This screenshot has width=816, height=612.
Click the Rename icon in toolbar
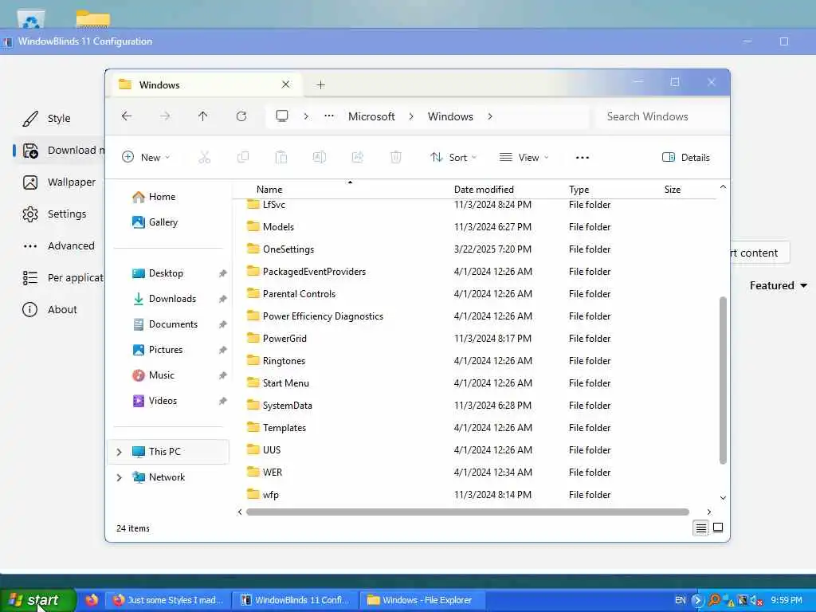pyautogui.click(x=320, y=157)
